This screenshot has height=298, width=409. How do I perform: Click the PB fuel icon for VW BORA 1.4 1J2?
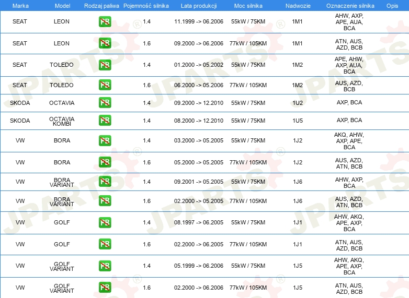click(105, 140)
